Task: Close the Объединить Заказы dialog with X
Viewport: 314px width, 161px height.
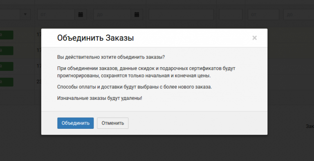Action: point(255,38)
